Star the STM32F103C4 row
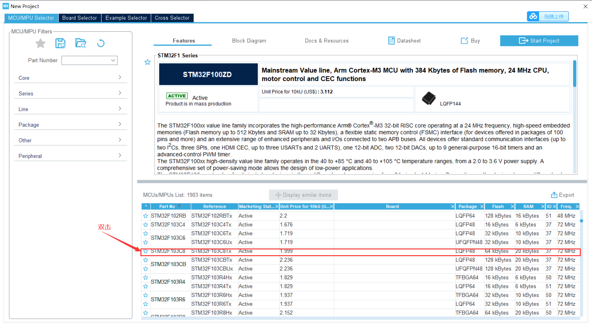The height and width of the screenshot is (327, 592). tap(146, 225)
